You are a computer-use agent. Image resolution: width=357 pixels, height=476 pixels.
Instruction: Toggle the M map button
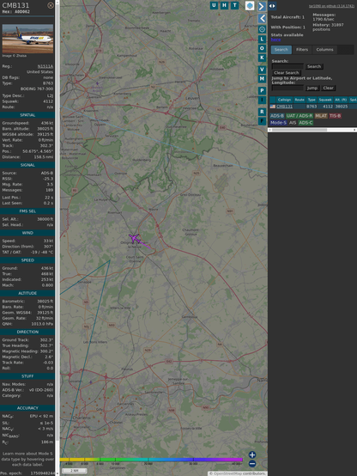(x=262, y=79)
